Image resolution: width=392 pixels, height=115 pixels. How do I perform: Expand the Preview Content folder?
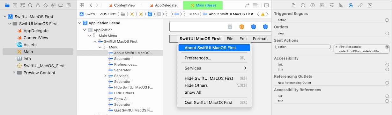14,73
